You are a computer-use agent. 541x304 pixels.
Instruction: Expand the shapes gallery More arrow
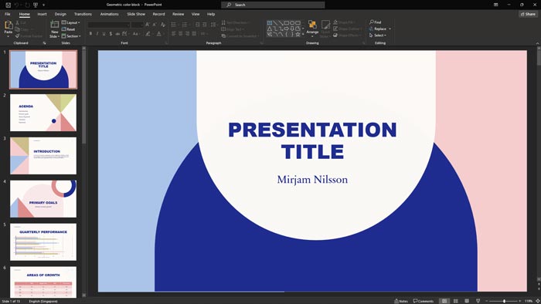coord(303,35)
